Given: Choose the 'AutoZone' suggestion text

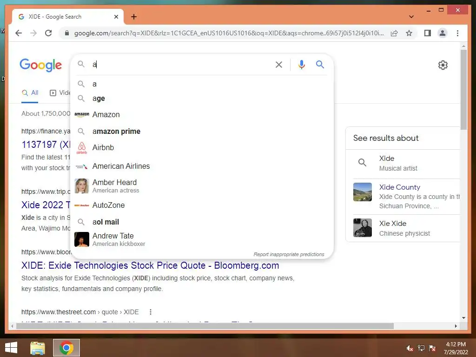Looking at the screenshot, I should pyautogui.click(x=108, y=205).
